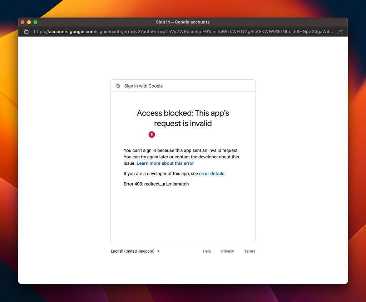366x302 pixels.
Task: Click the green zoom window button
Action: (35, 22)
